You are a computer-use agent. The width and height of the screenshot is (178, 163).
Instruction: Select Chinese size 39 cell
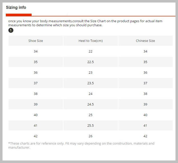pyautogui.click(x=145, y=104)
